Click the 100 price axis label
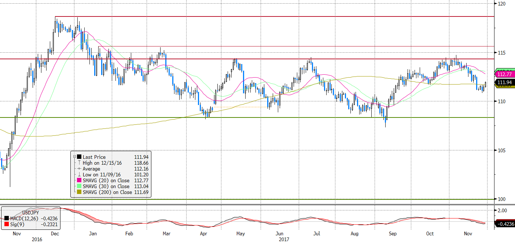The width and height of the screenshot is (515, 243). tap(502, 199)
